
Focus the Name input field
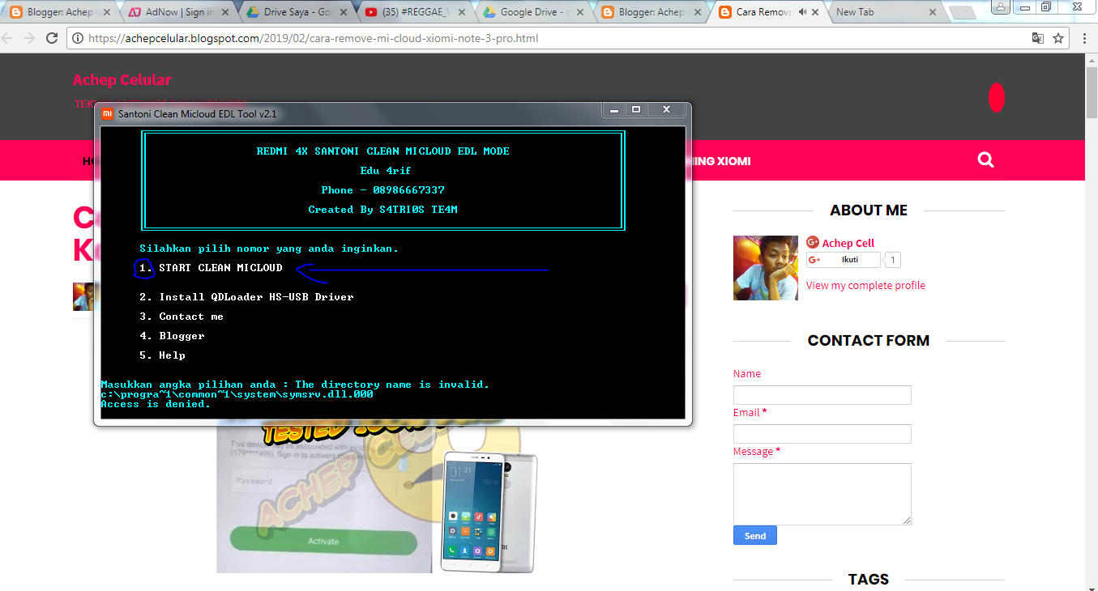pos(822,395)
